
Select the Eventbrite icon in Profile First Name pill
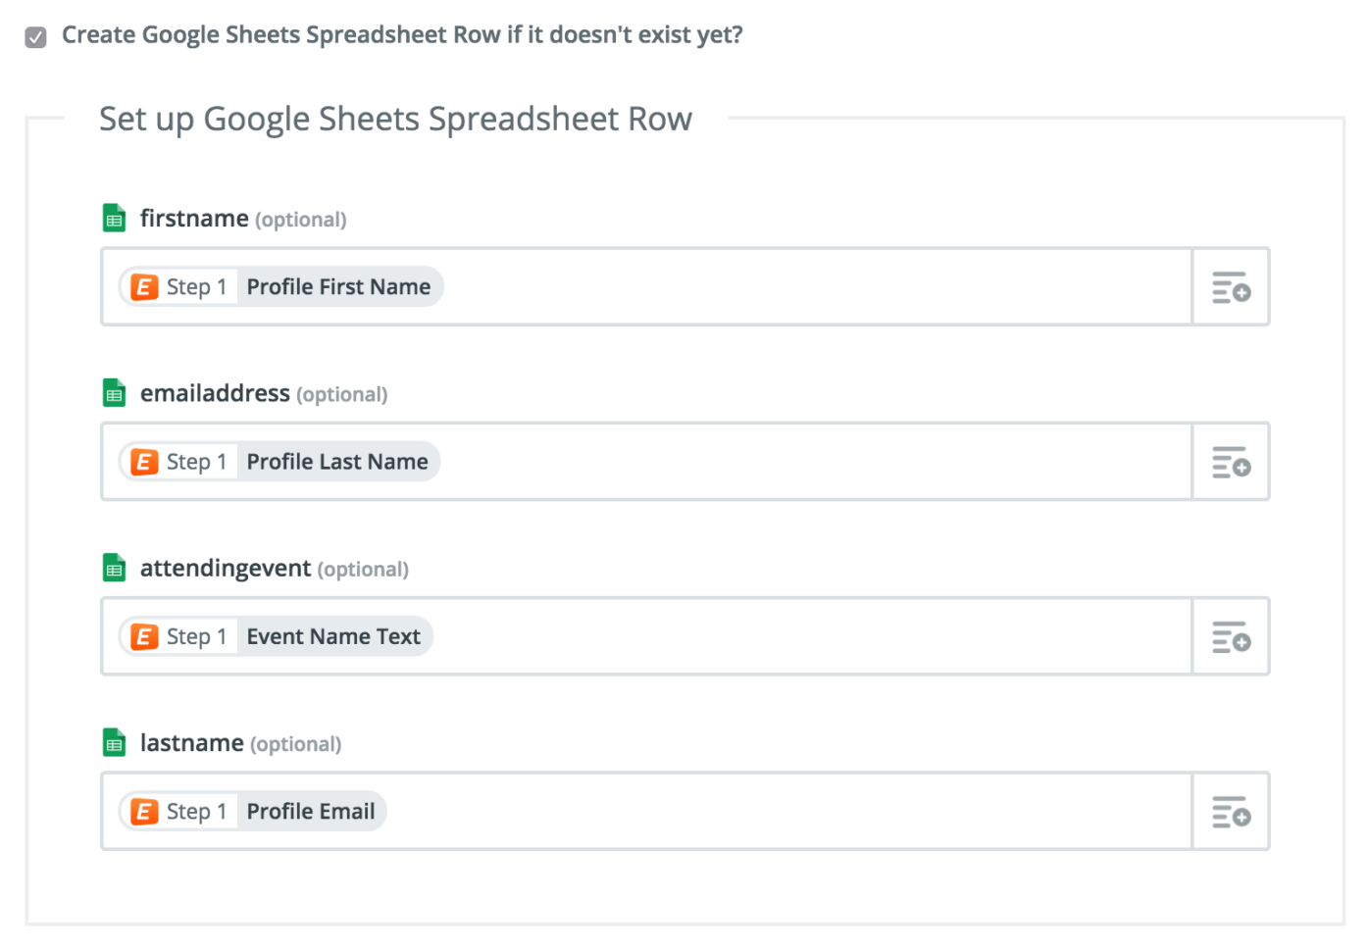click(143, 286)
